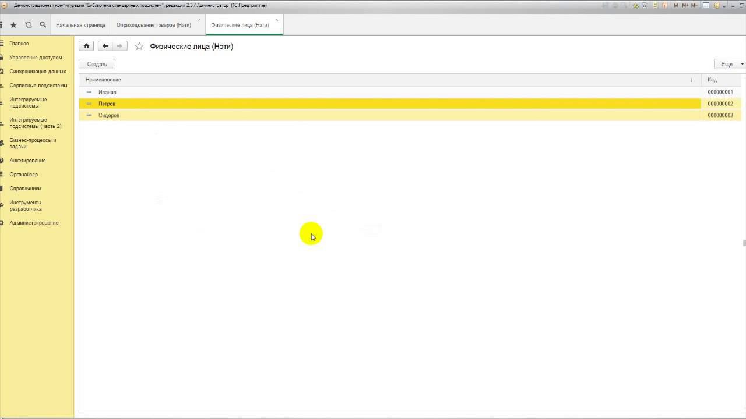
Task: Close the Физические лица (Нэти) tab
Action: (x=277, y=20)
